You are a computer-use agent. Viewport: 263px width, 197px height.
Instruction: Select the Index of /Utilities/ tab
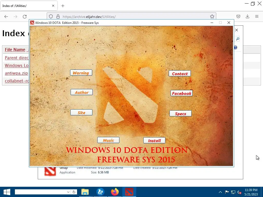[29, 6]
